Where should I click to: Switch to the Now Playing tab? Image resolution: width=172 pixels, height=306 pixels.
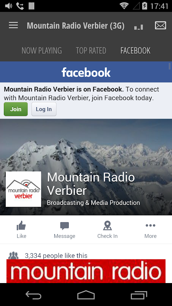[42, 50]
